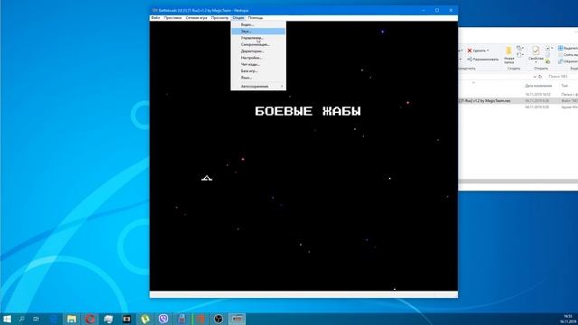The image size is (578, 325).
Task: Choose the highlighted Звук... menu entry
Action: [x=258, y=32]
